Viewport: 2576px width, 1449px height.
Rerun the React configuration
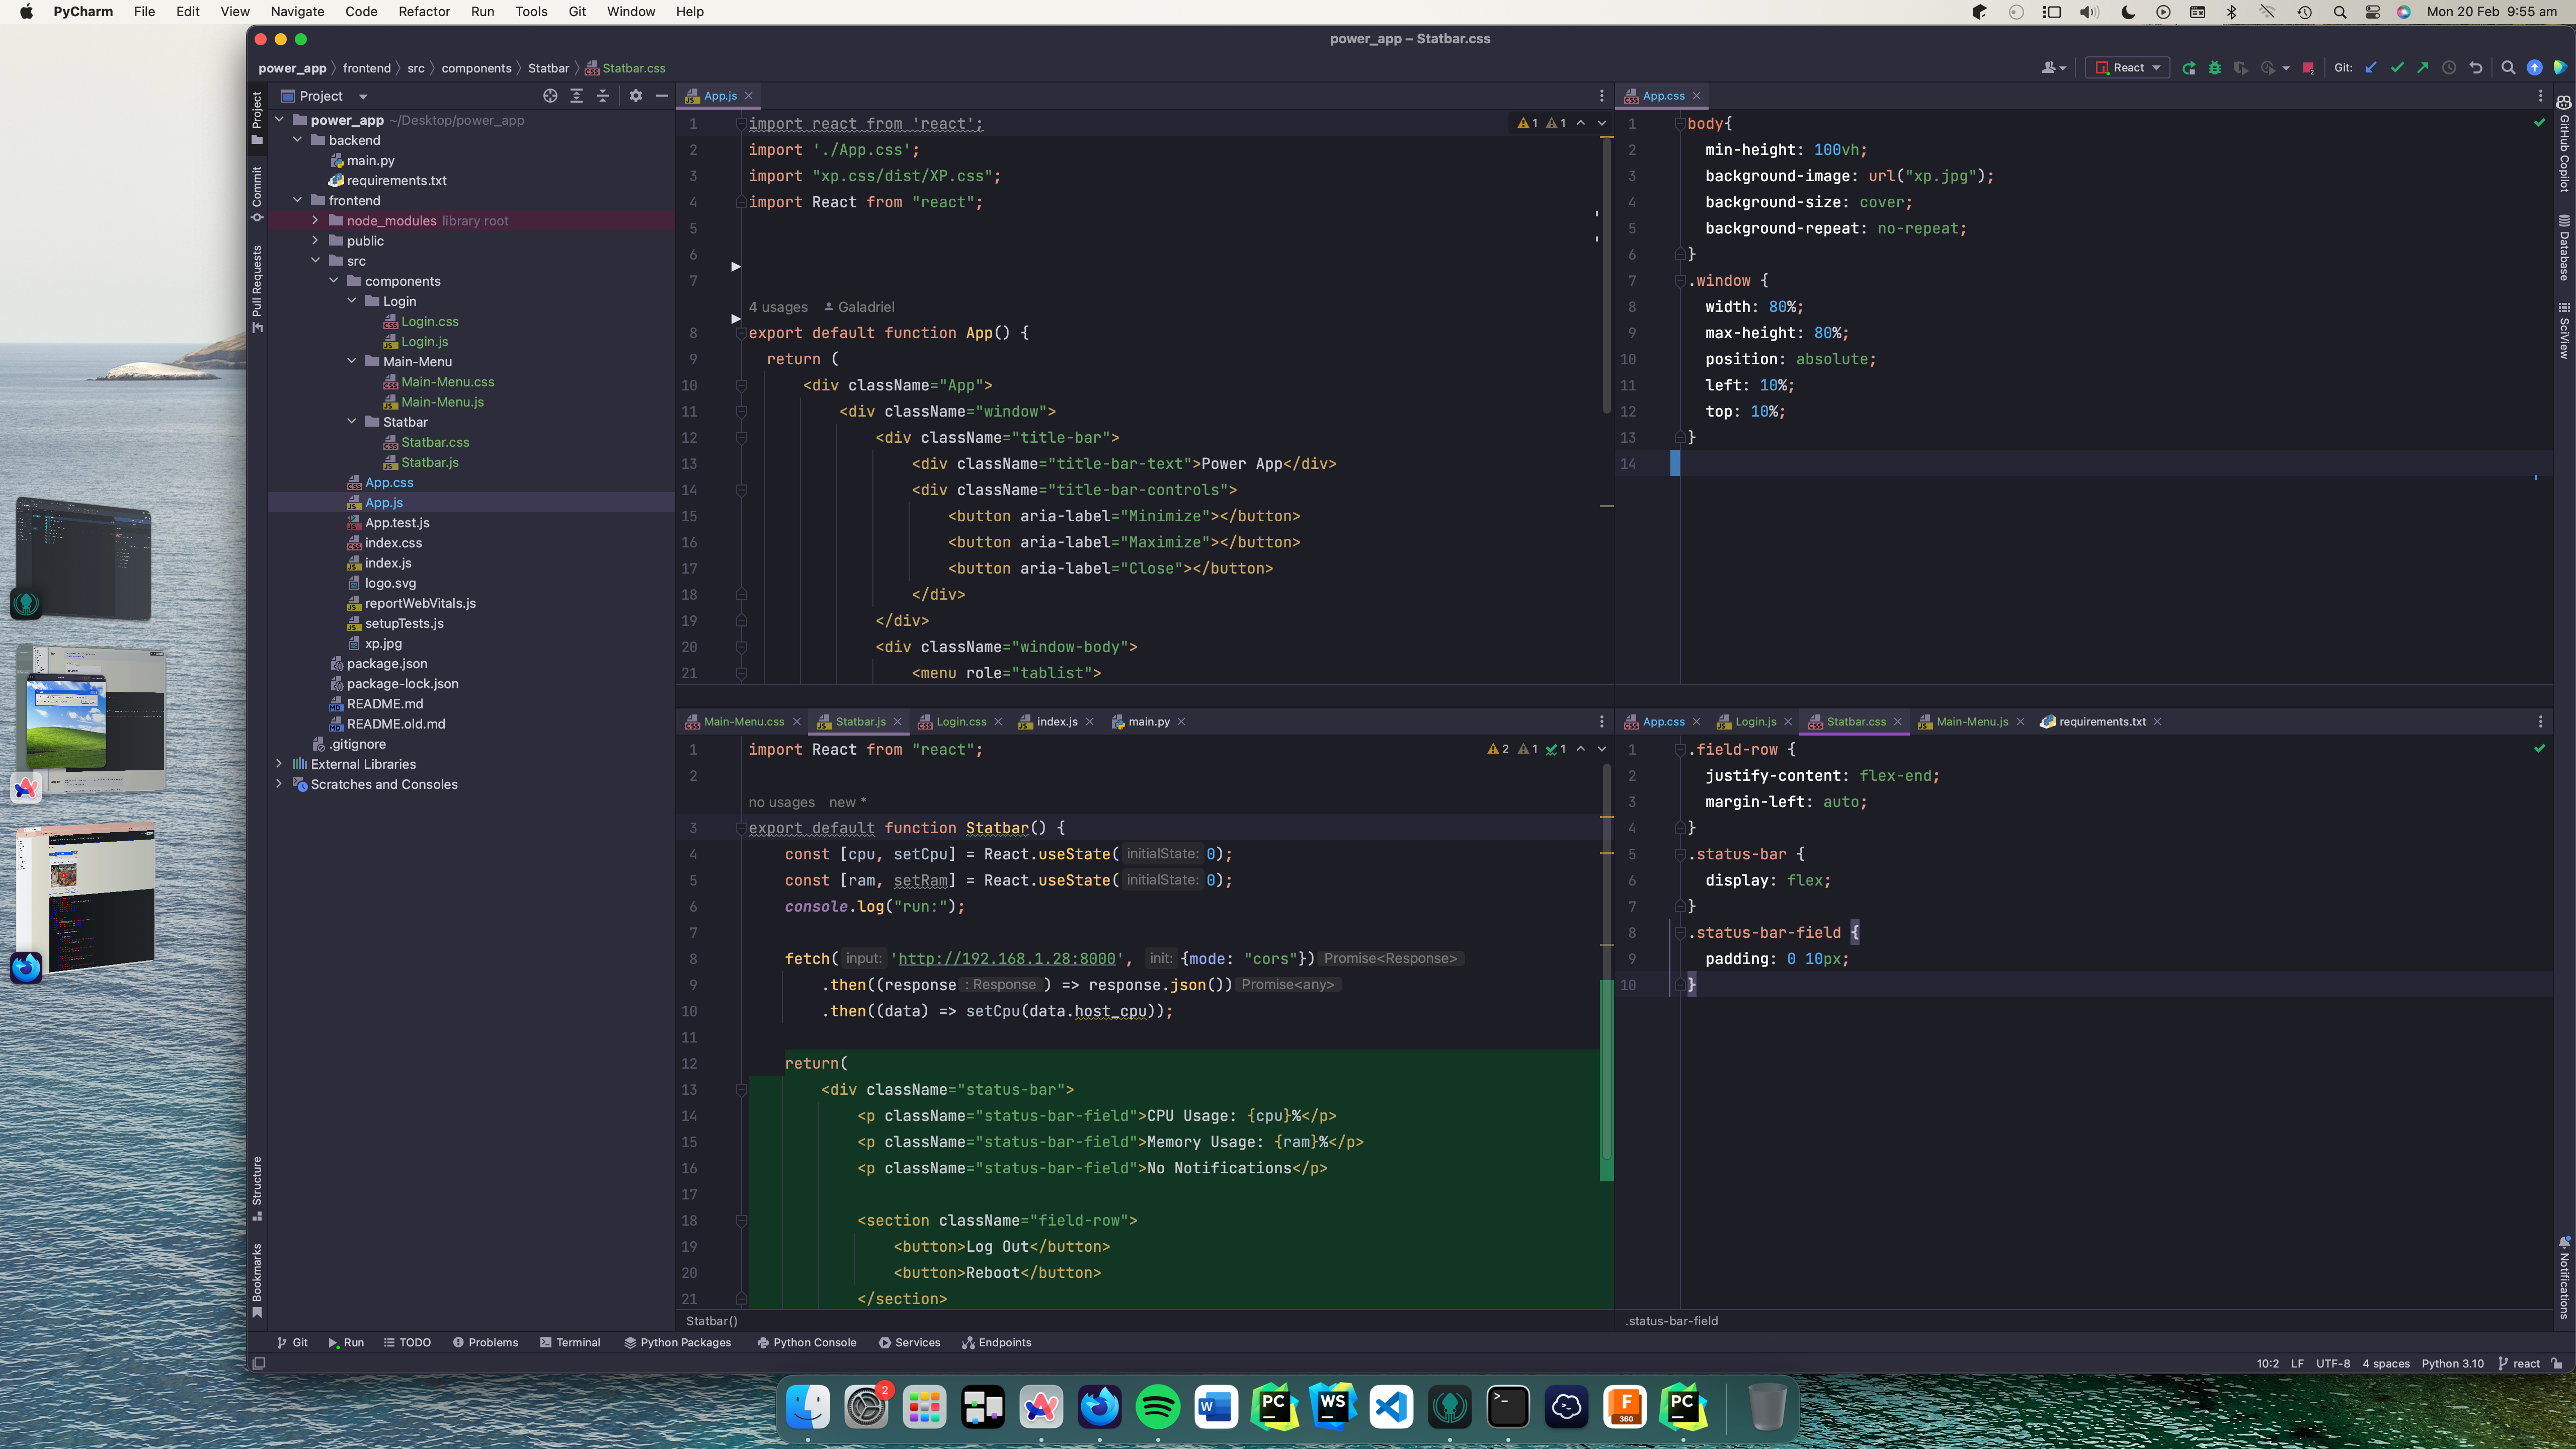click(x=2189, y=68)
